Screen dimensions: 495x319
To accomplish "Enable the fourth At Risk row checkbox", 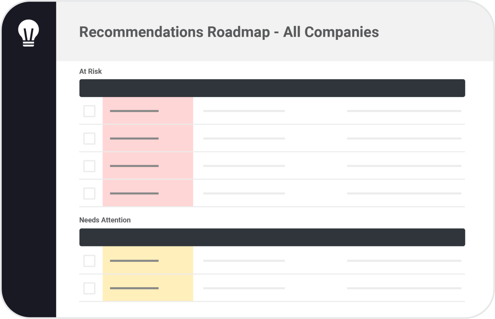I will (89, 194).
